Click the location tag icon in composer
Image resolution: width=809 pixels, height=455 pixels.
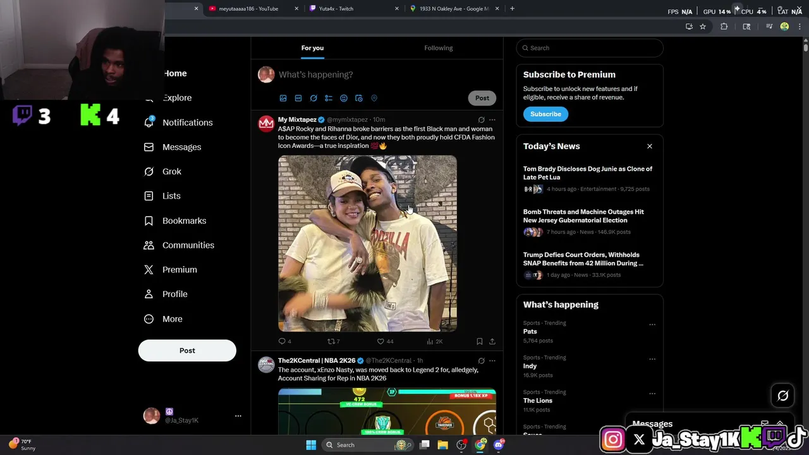pyautogui.click(x=374, y=98)
